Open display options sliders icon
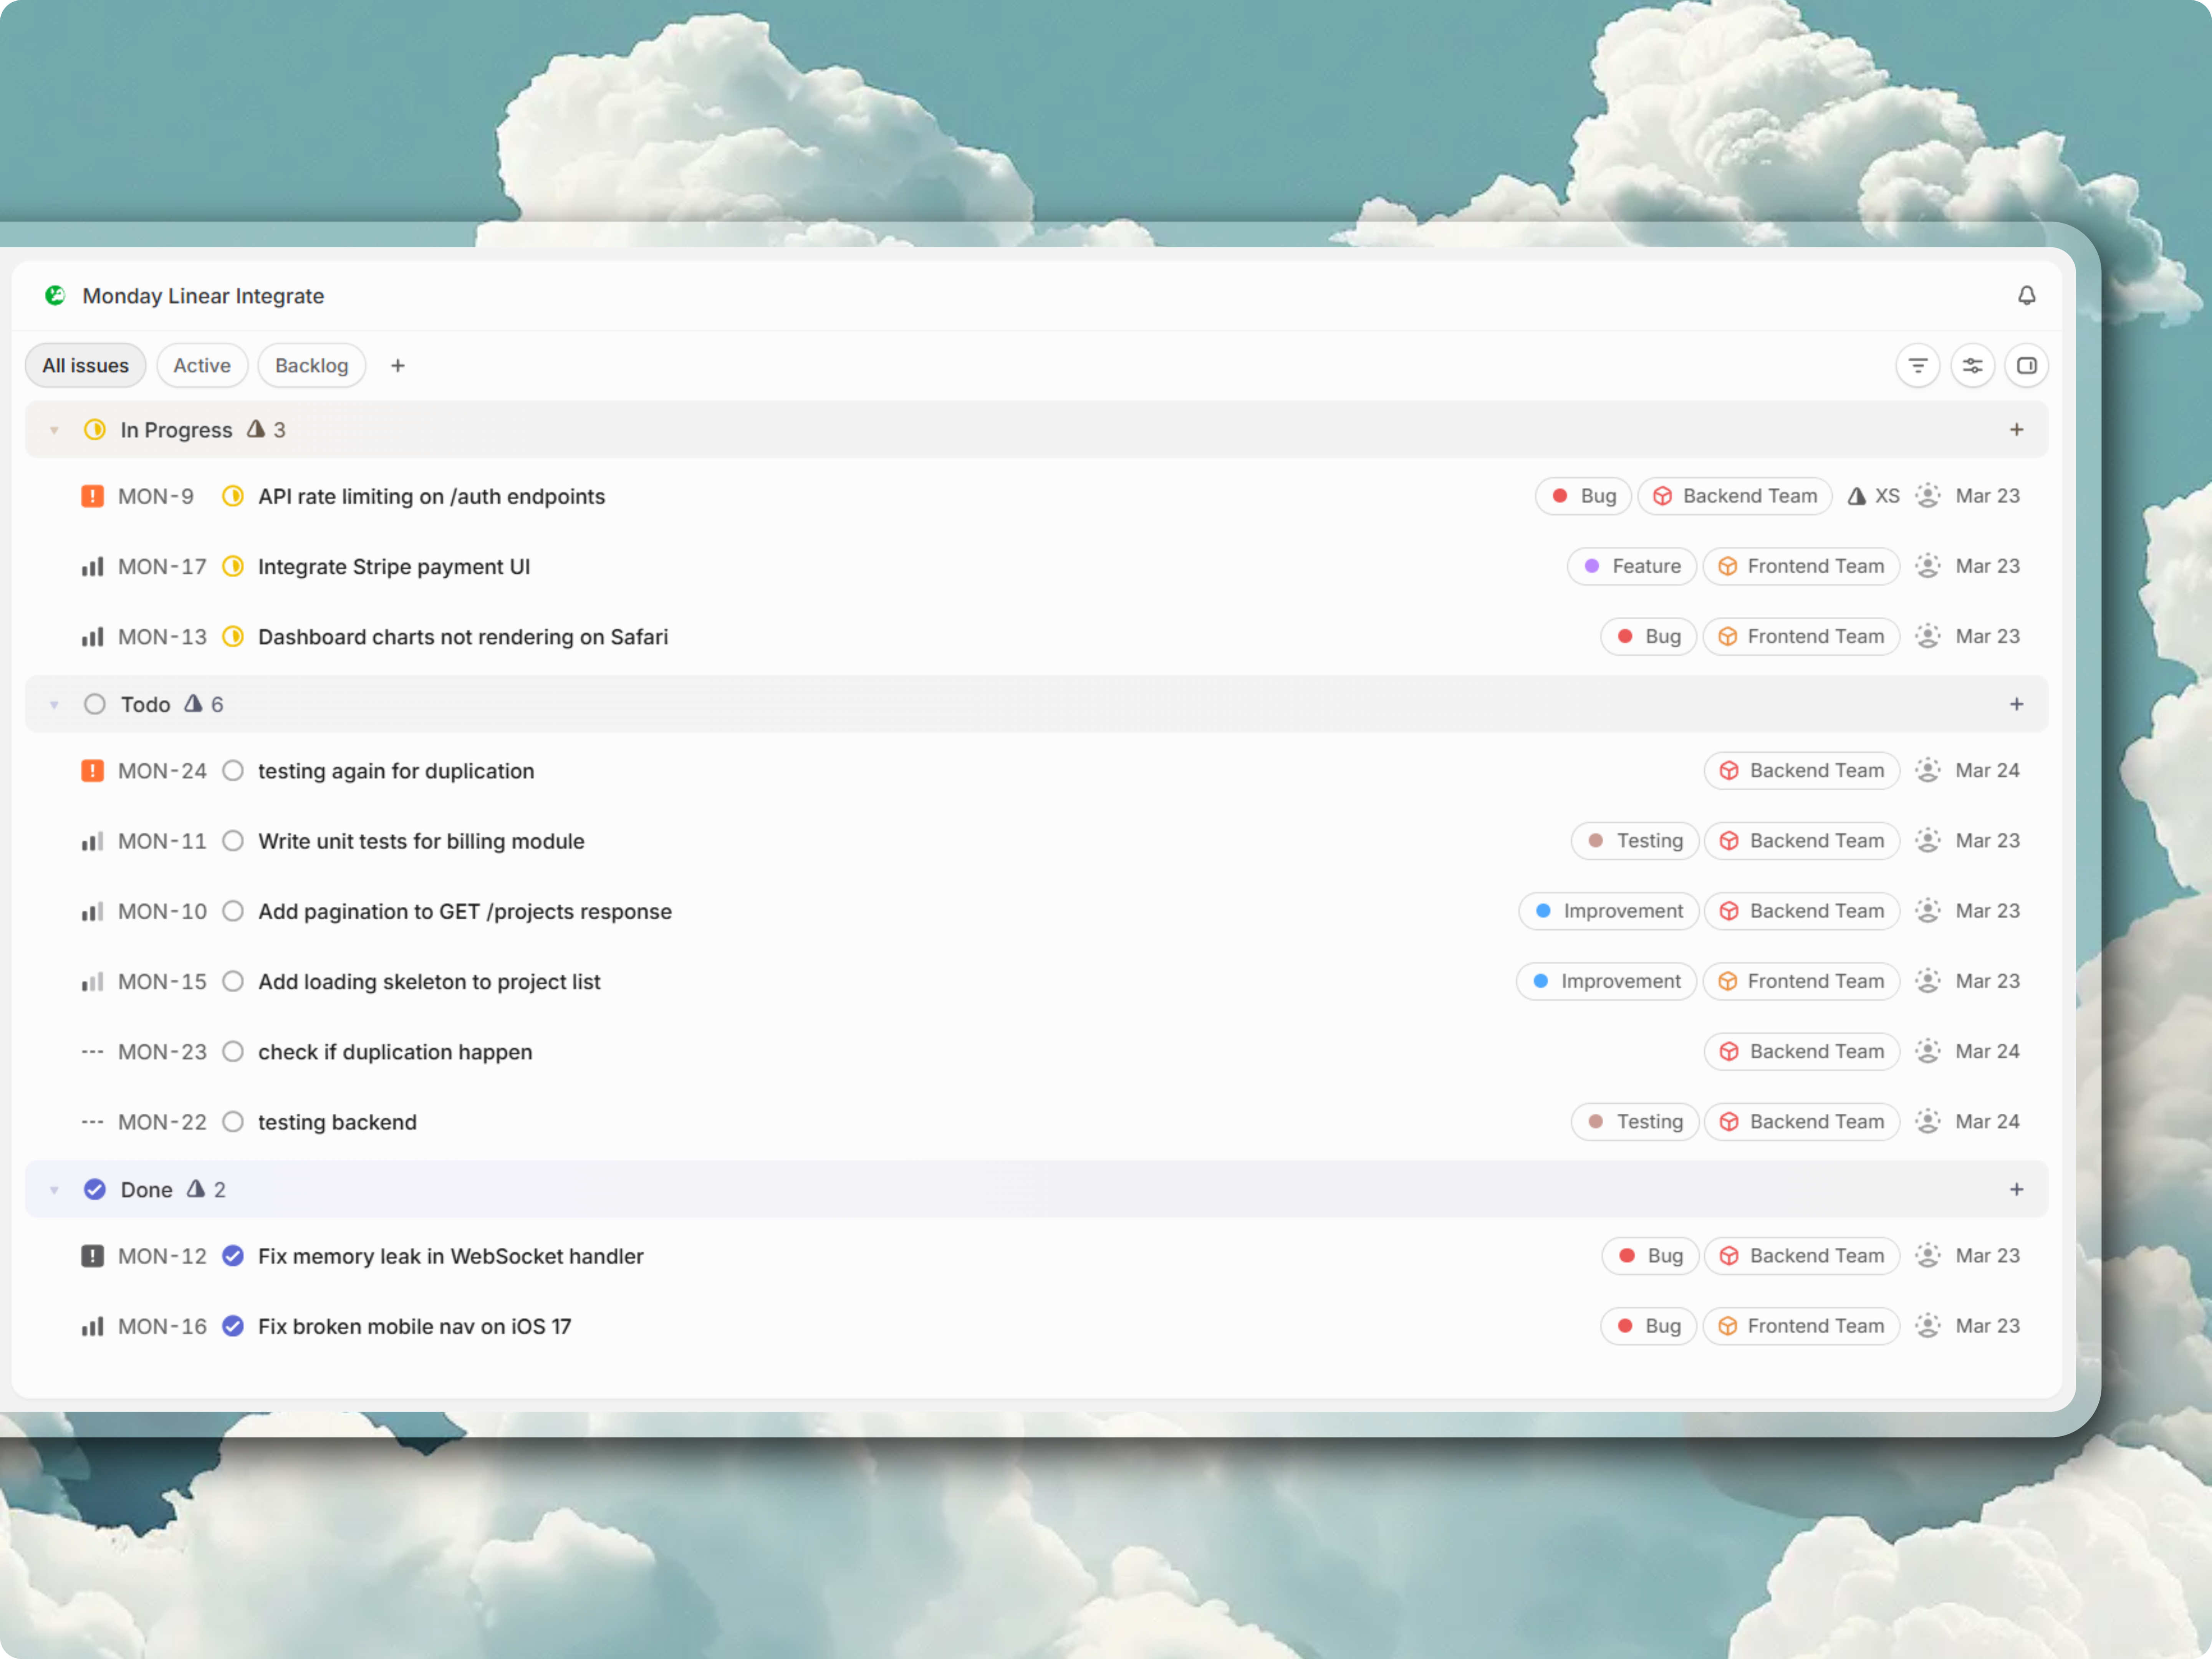 [1972, 366]
